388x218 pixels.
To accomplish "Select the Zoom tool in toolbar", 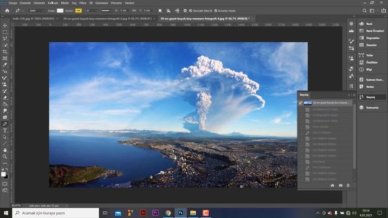I will (x=5, y=156).
